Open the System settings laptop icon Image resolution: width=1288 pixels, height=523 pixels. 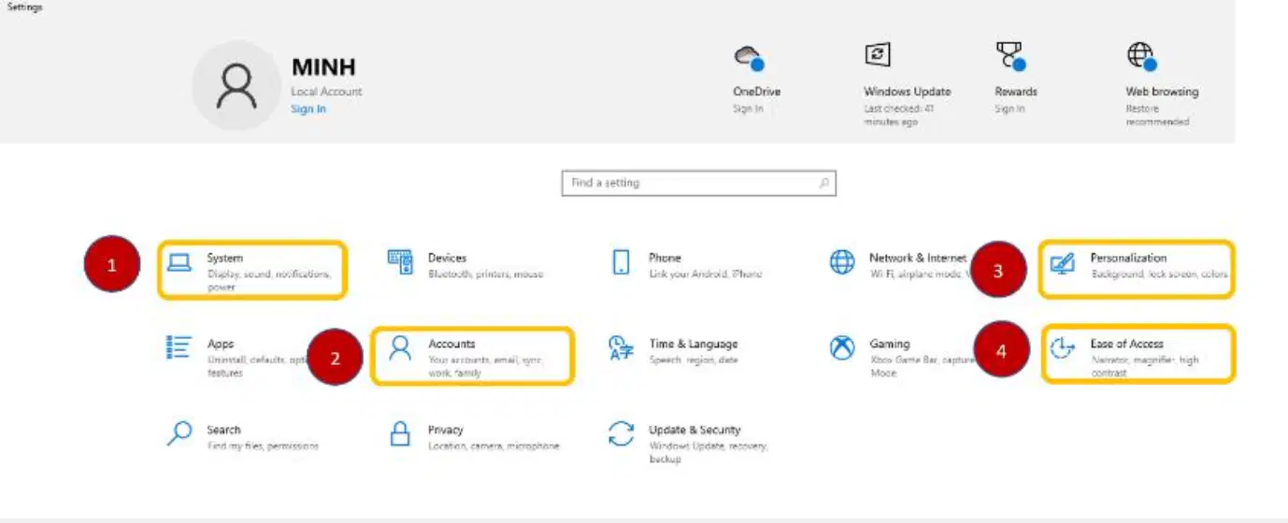click(179, 262)
